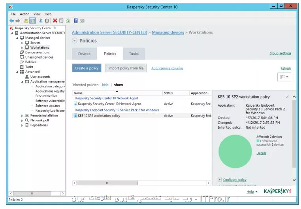Click the Refresh link

point(286,68)
